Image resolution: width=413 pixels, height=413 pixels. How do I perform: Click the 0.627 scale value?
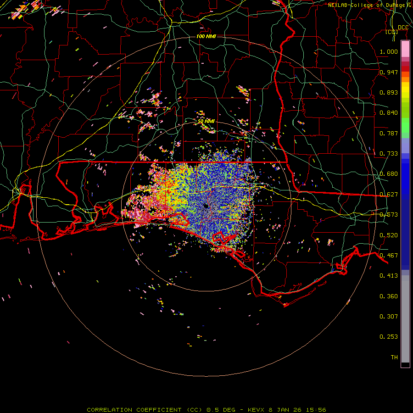[x=389, y=195]
